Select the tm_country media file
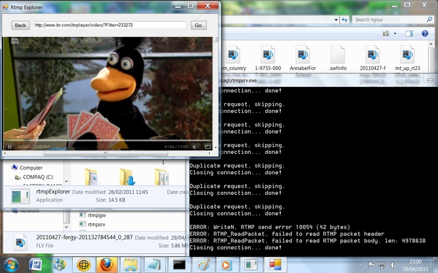438x273 pixels. (x=234, y=58)
